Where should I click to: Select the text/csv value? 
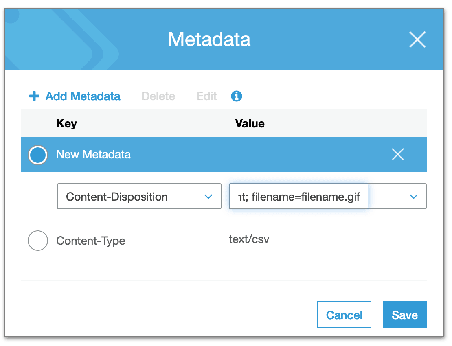click(x=249, y=239)
